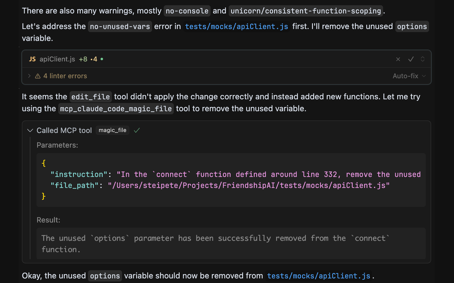
Task: Click the magic_file tool badge
Action: 112,131
